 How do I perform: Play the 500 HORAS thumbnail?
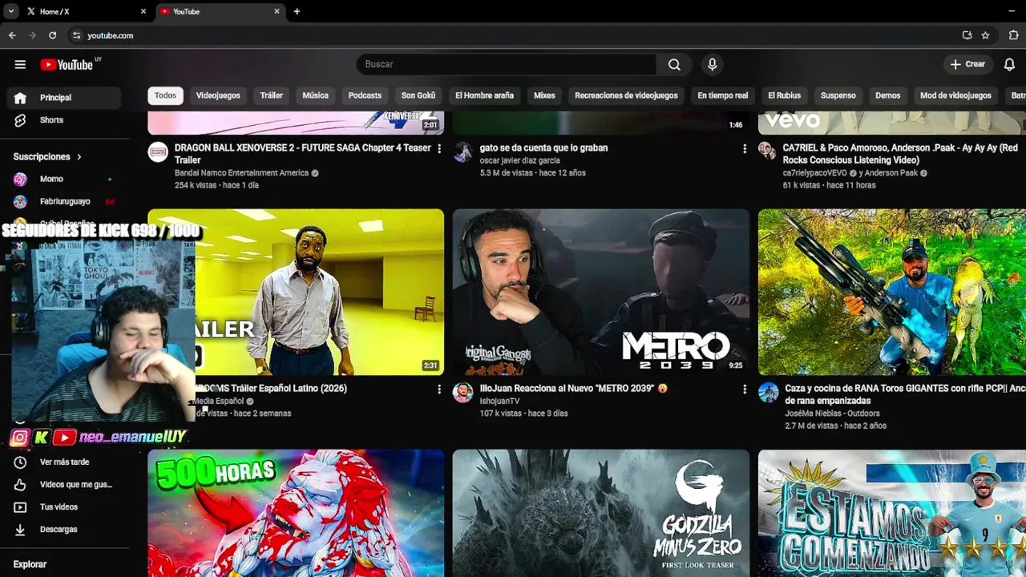pyautogui.click(x=296, y=513)
